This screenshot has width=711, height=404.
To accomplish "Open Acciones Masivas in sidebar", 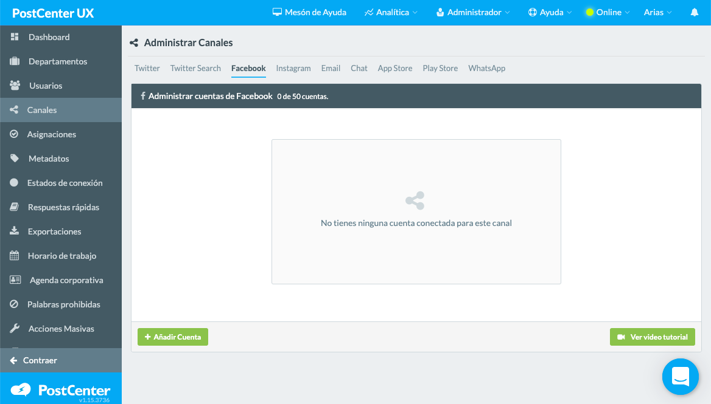I will [61, 329].
